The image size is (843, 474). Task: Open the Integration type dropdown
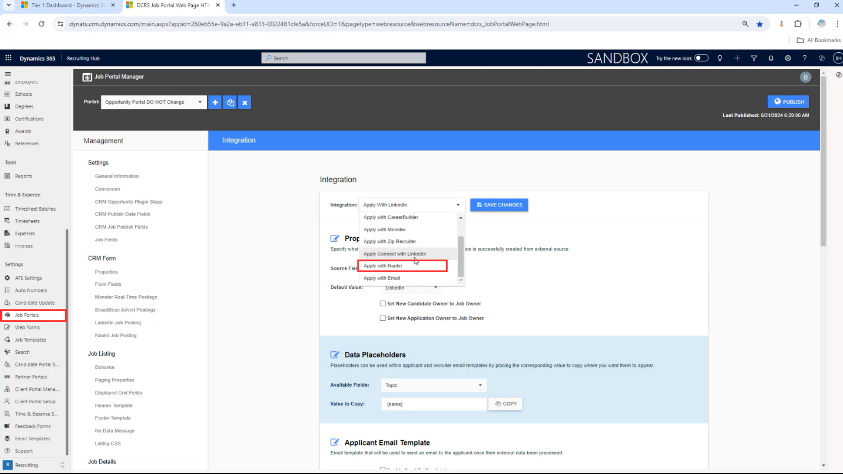click(x=411, y=205)
